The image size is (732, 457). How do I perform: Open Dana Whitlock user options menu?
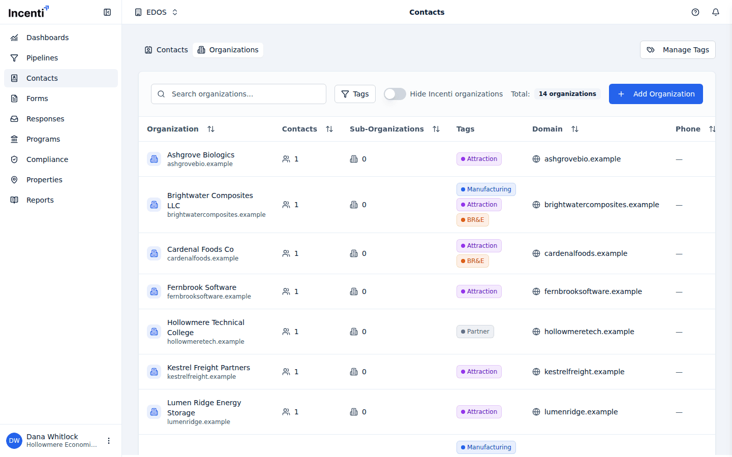pos(109,441)
